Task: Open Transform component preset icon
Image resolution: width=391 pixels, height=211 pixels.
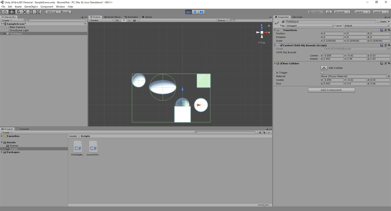Action: 385,30
